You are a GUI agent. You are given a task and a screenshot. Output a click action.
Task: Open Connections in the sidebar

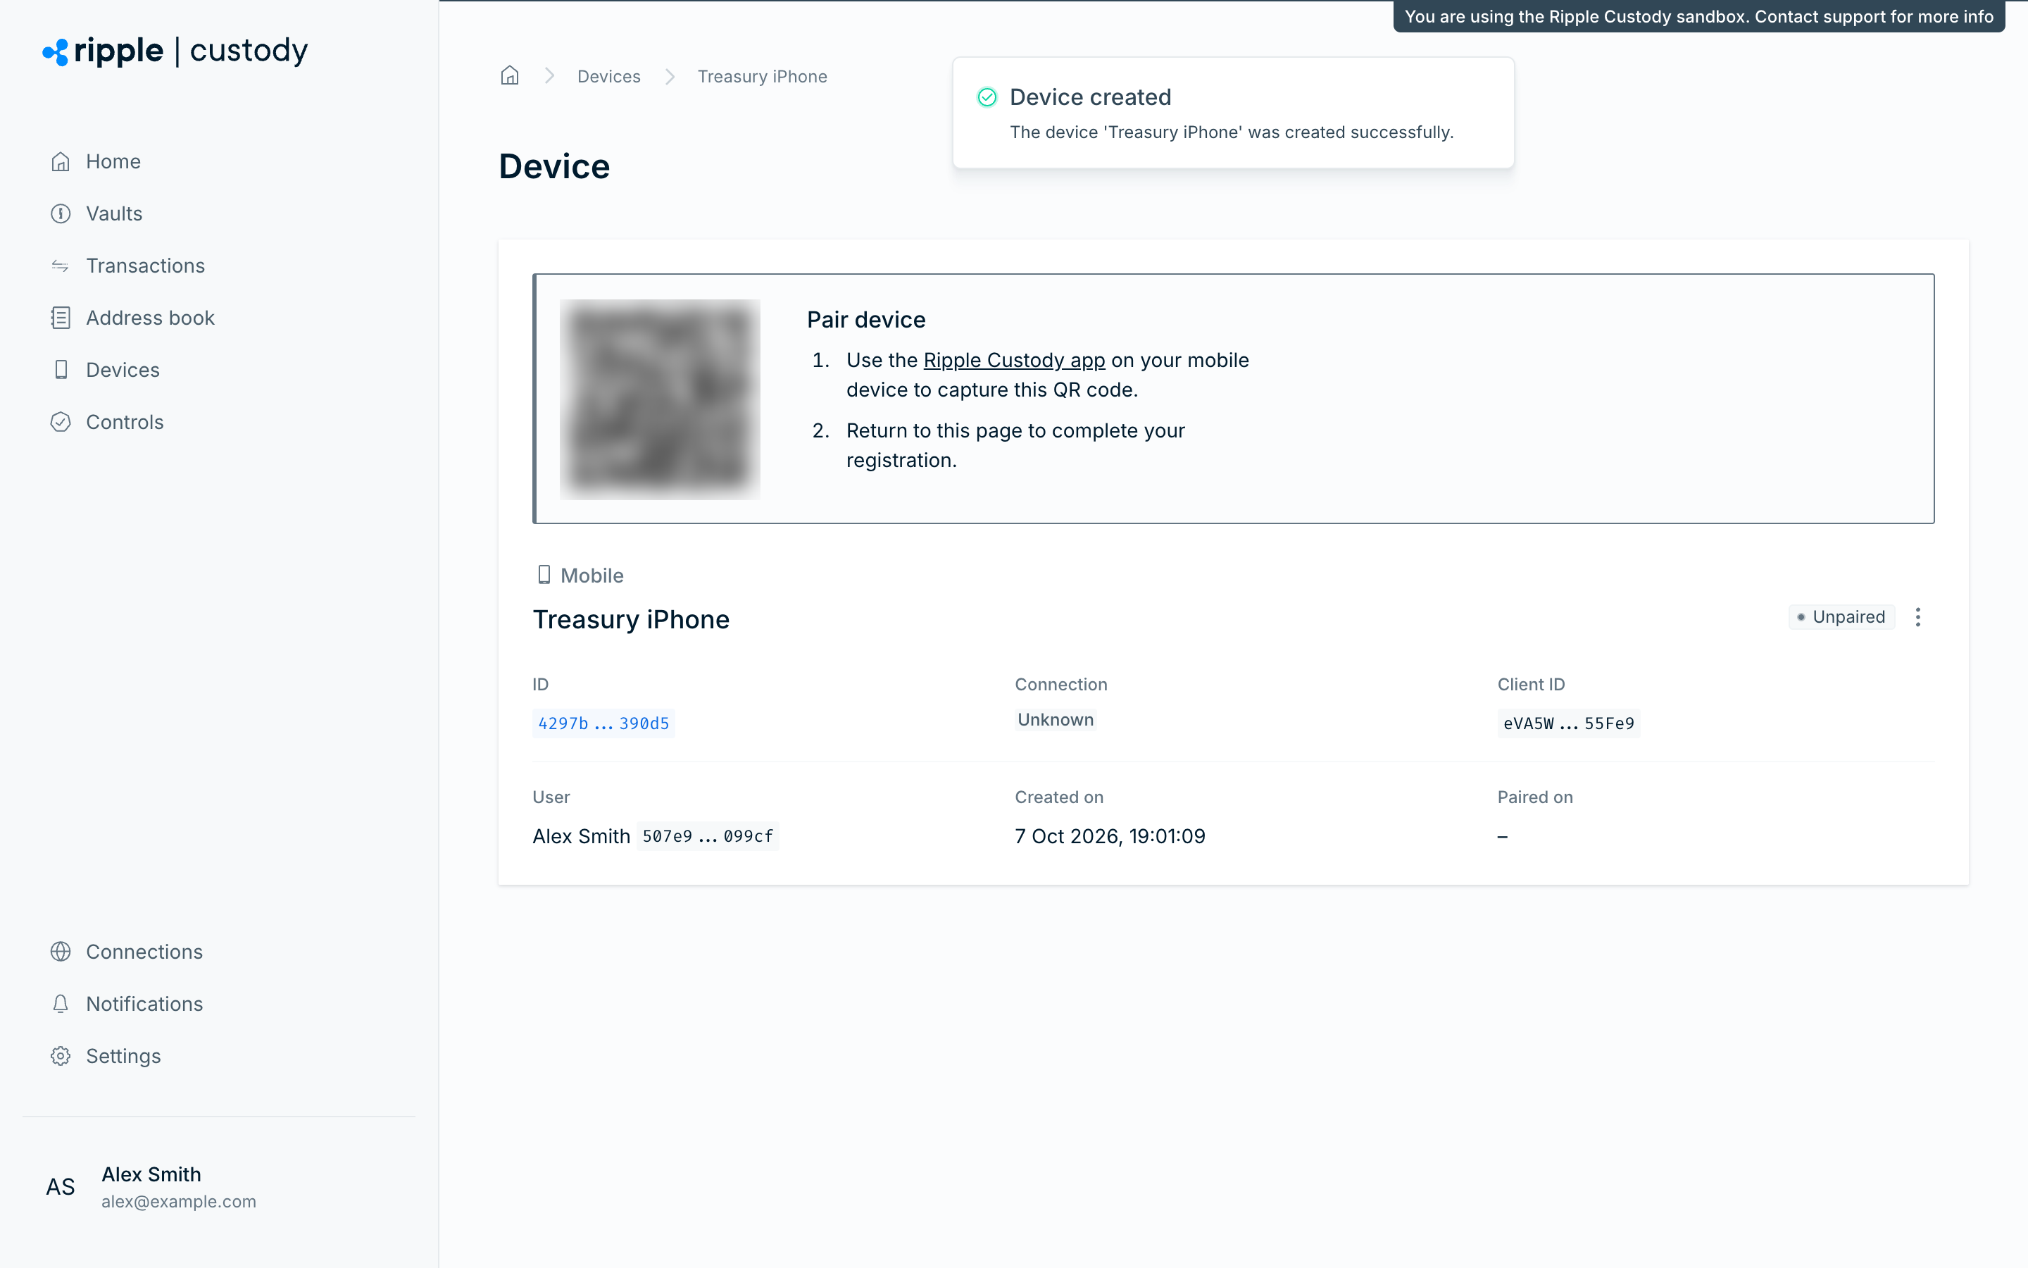[x=144, y=952]
